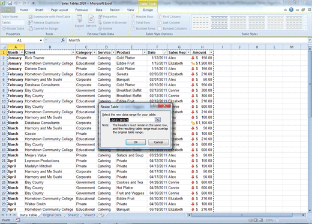Toggle the Header Row checkbox

(x=133, y=17)
